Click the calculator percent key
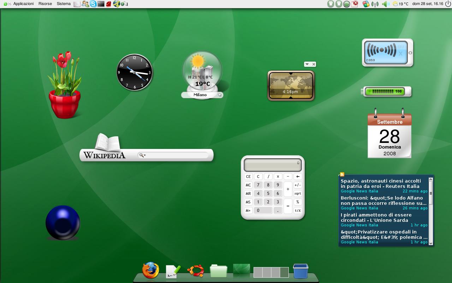The image size is (452, 283). [x=298, y=202]
